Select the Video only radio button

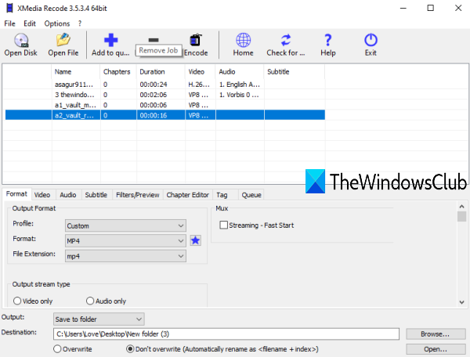(17, 301)
